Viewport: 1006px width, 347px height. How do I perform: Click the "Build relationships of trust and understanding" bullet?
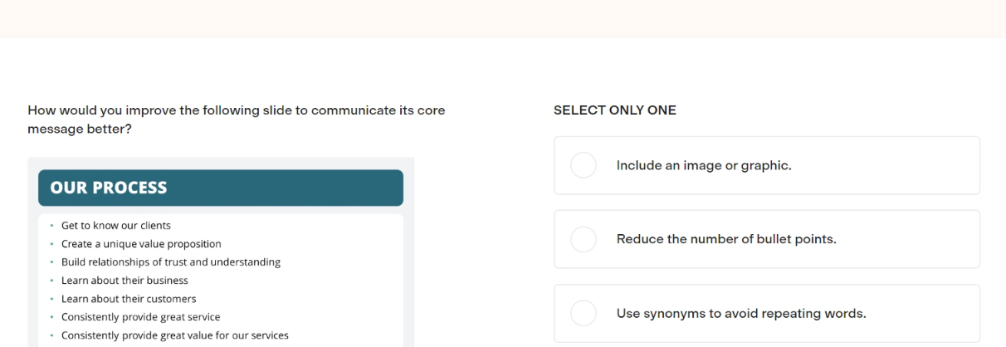tap(171, 262)
